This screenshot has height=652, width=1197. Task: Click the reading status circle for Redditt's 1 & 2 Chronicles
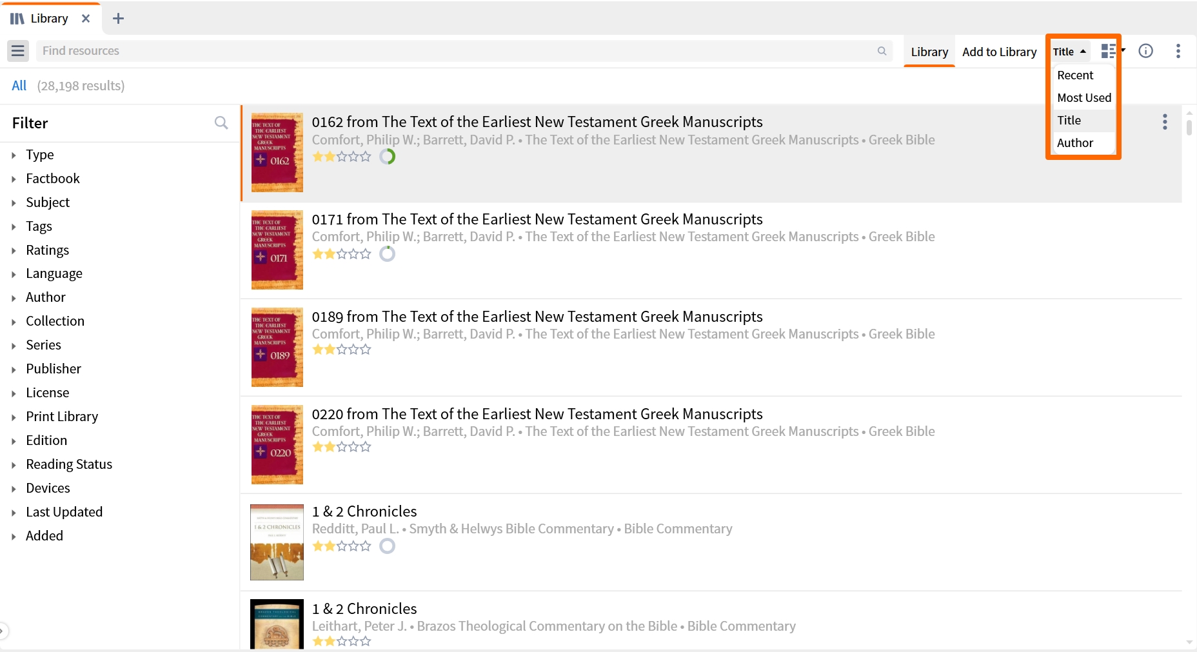tap(387, 546)
